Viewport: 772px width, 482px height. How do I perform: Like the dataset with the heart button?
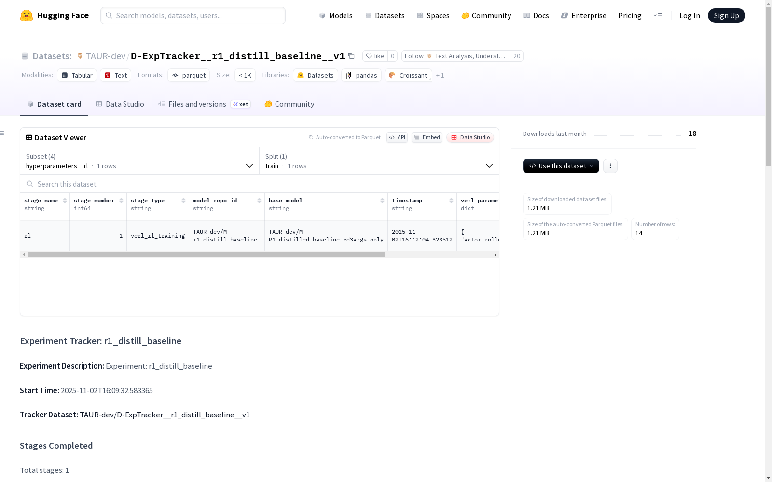[x=375, y=56]
